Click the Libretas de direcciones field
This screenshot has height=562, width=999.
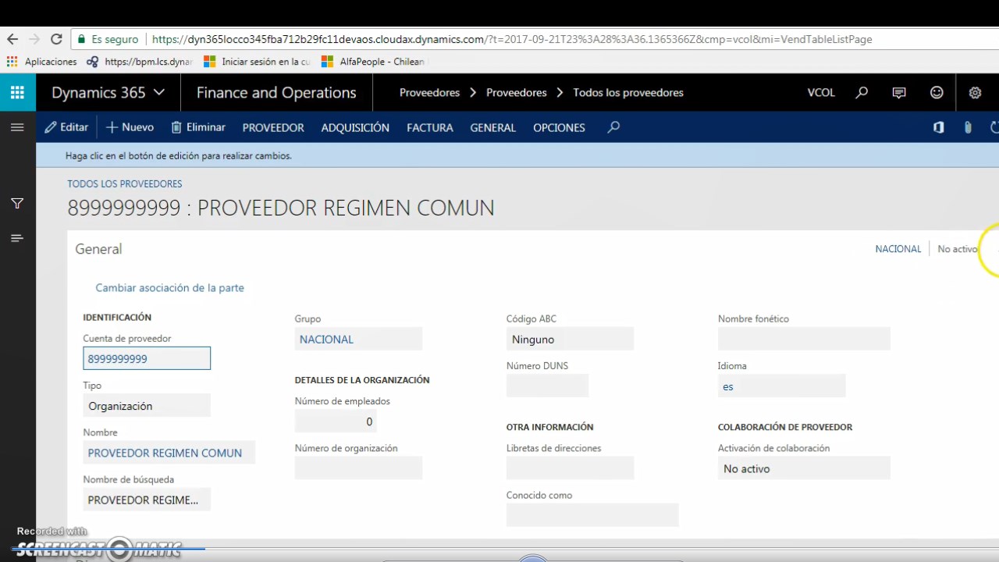point(570,468)
